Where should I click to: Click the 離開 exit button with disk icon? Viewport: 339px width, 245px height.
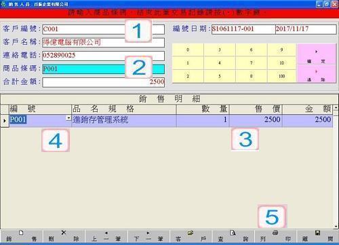(317, 236)
